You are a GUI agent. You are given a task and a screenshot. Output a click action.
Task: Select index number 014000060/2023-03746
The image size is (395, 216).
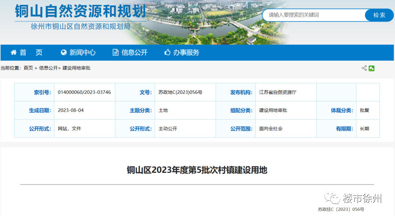tap(84, 92)
